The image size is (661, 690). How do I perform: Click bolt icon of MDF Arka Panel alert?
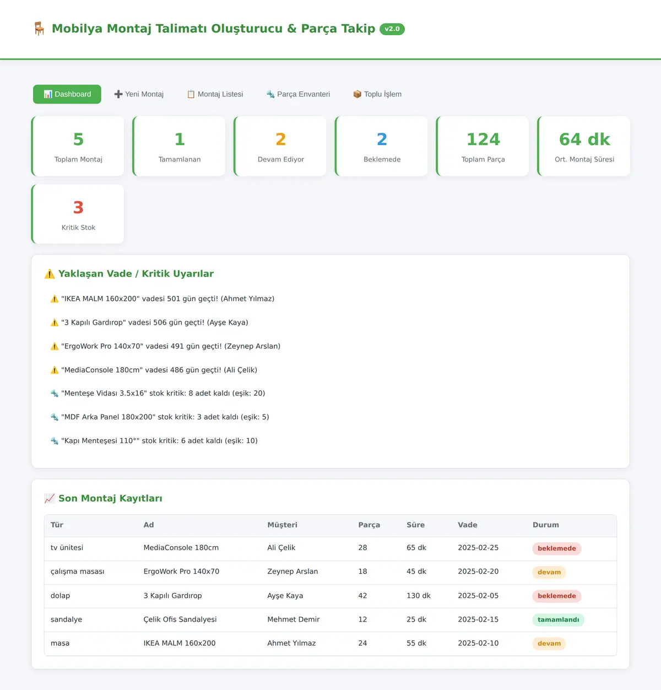click(x=55, y=417)
